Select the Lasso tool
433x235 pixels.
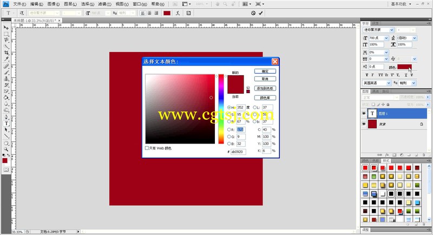pyautogui.click(x=6, y=40)
